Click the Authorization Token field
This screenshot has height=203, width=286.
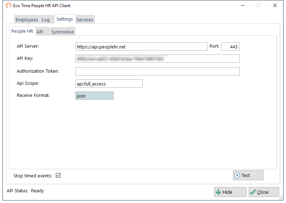click(x=158, y=71)
